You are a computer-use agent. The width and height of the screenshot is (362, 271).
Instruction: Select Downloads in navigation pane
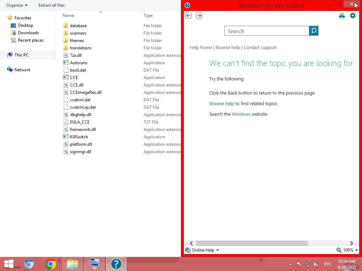[28, 33]
